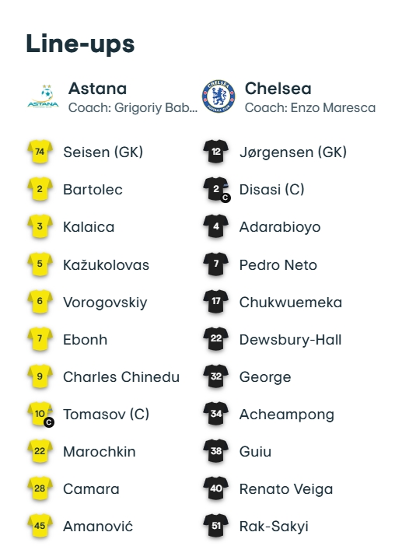Viewport: 416px width, 560px height.
Task: Click Disasi's captain number 2 shirt
Action: (x=216, y=189)
